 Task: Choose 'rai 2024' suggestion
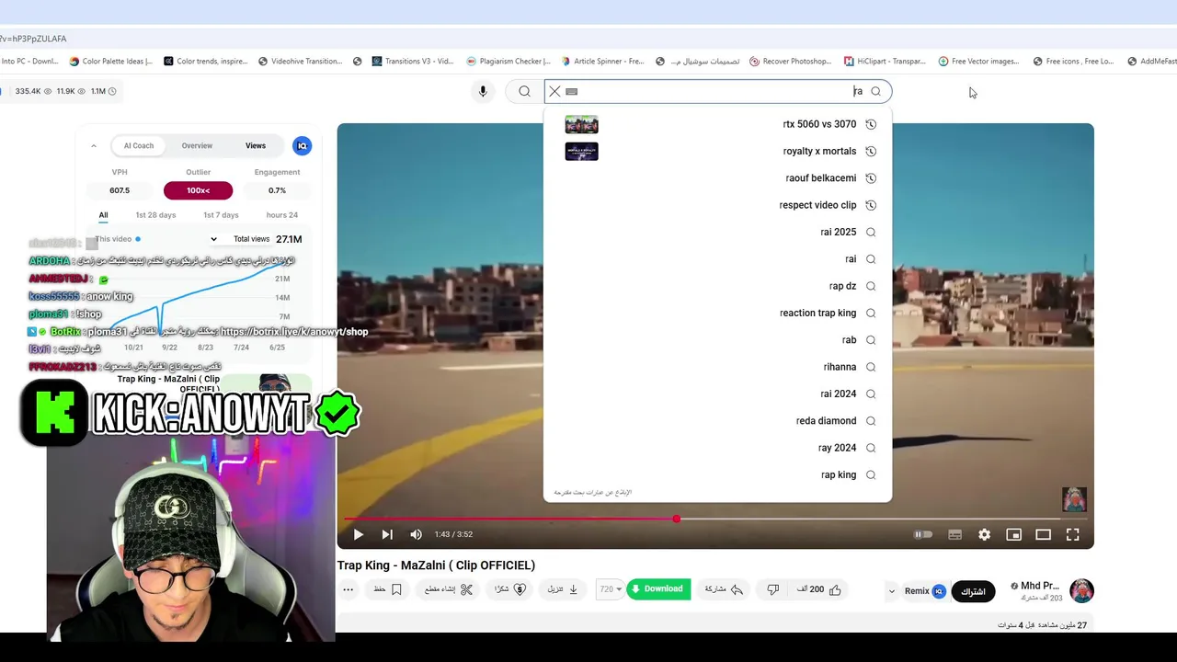[x=718, y=394]
